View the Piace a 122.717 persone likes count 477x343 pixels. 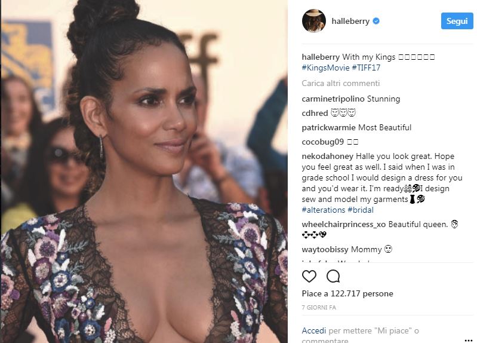coord(347,293)
